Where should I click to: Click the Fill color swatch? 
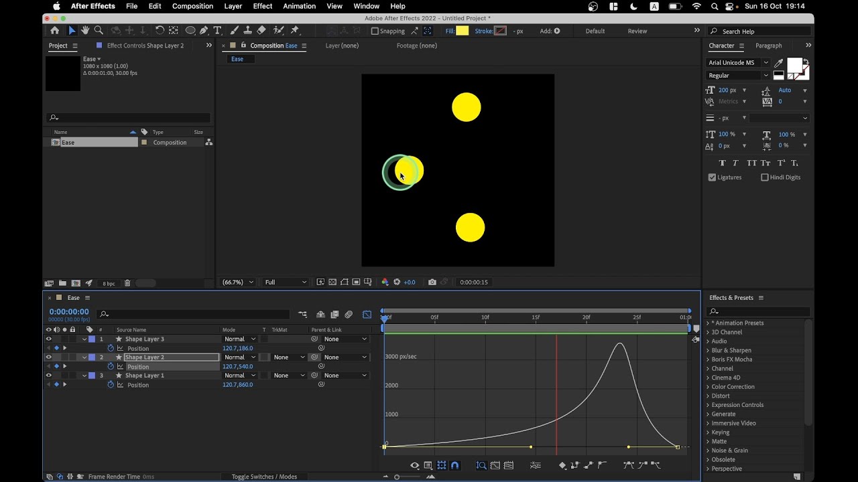click(x=462, y=31)
